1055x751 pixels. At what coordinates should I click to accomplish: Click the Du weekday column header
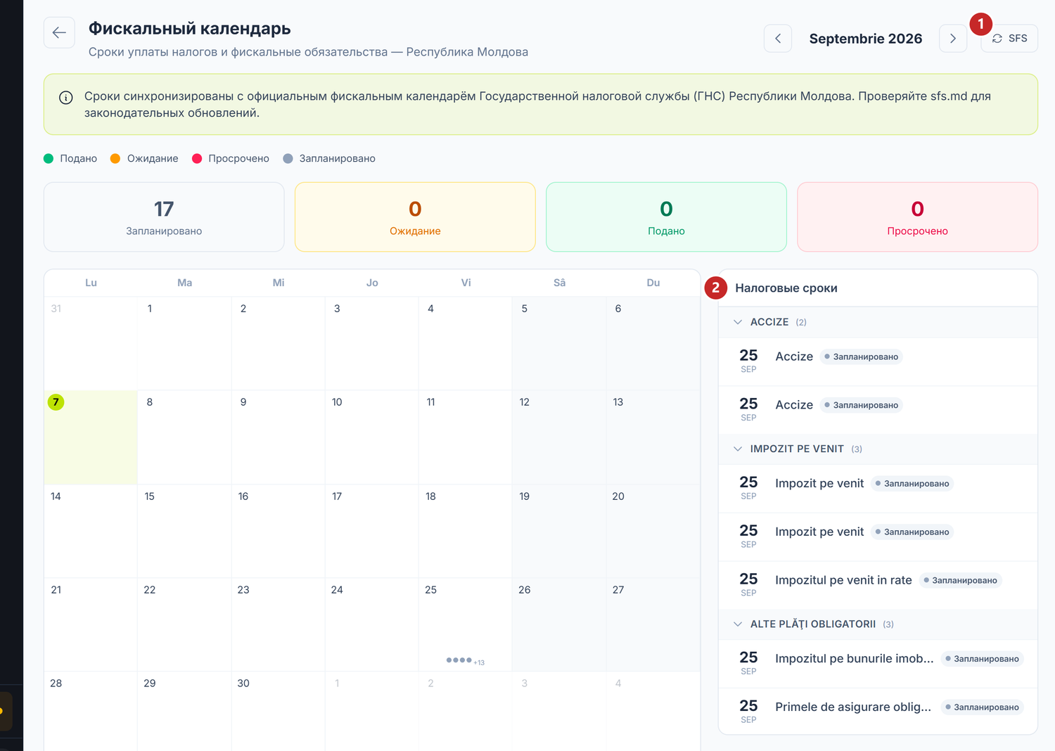tap(653, 283)
